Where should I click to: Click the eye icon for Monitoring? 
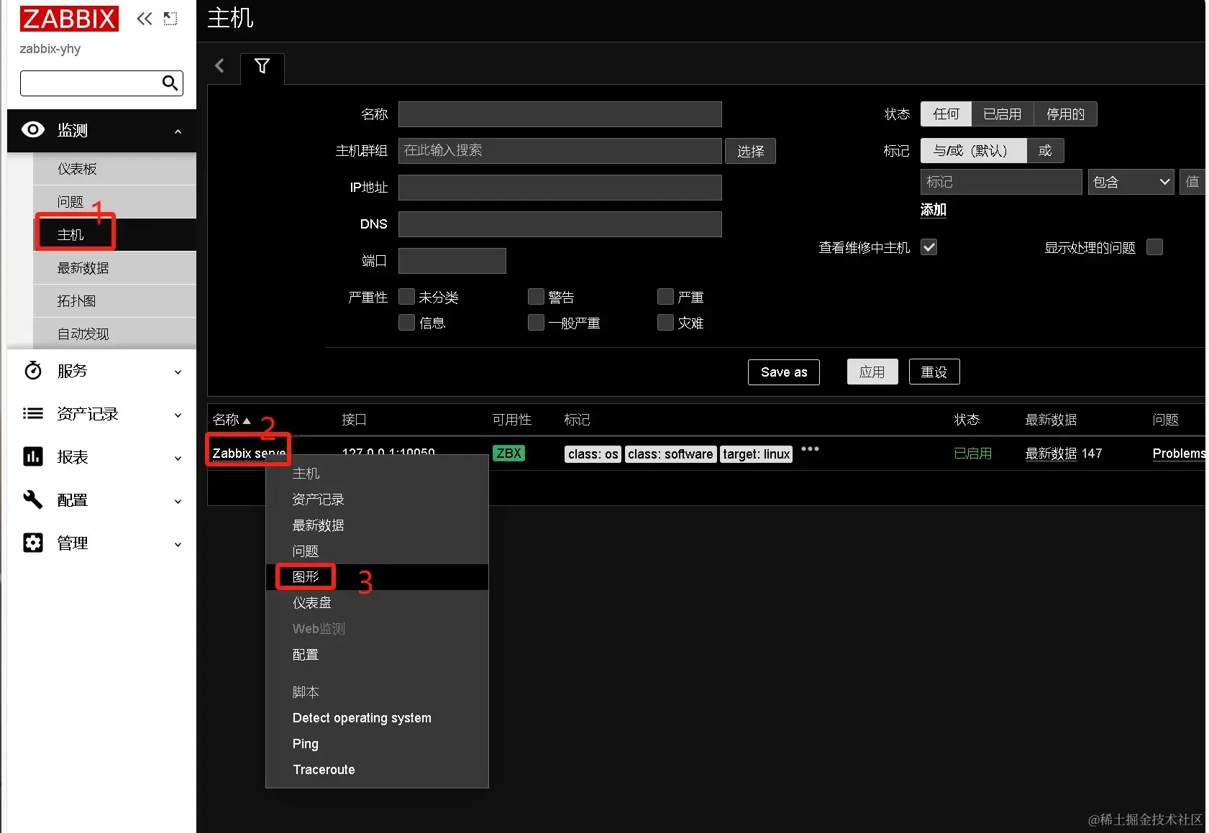33,129
